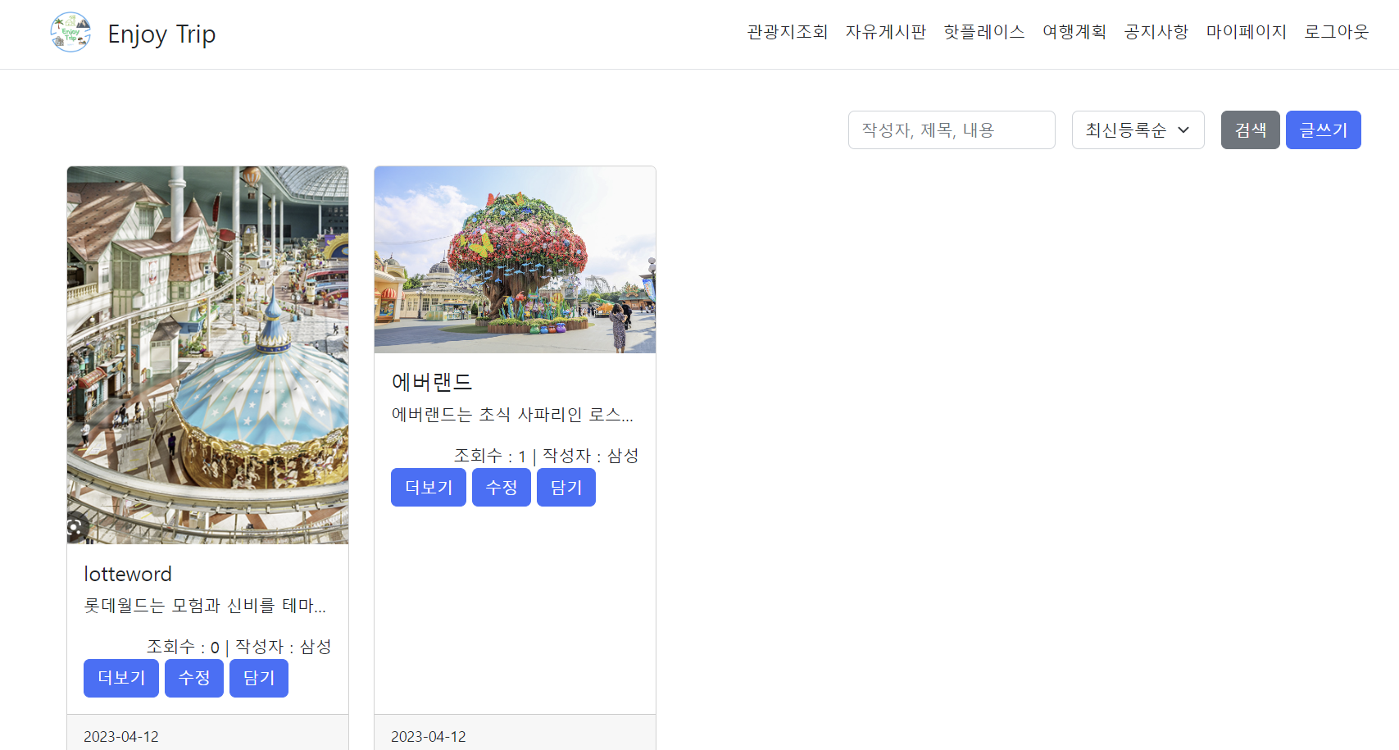Click 조회수 : 0 on the lotteword card
This screenshot has width=1399, height=750.
184,647
